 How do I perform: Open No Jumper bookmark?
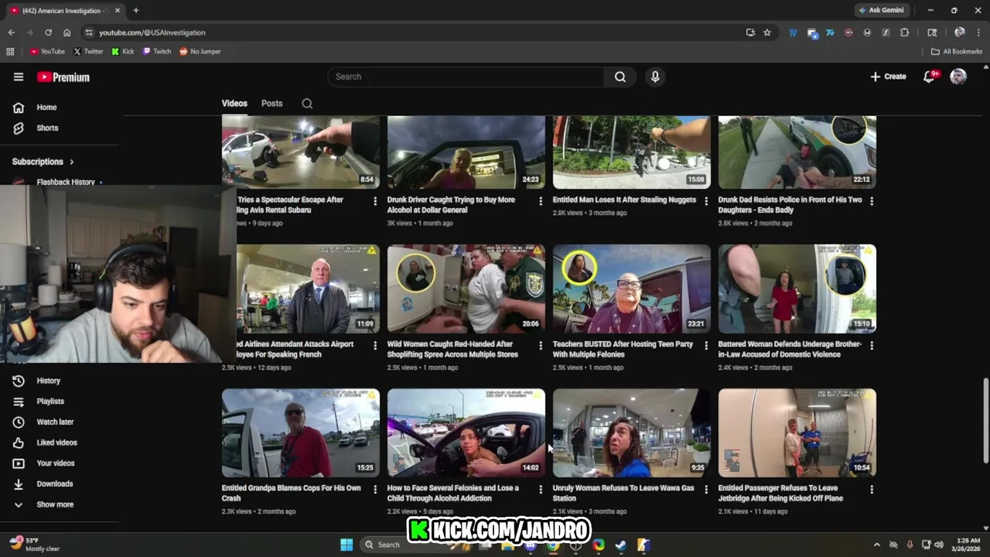200,51
